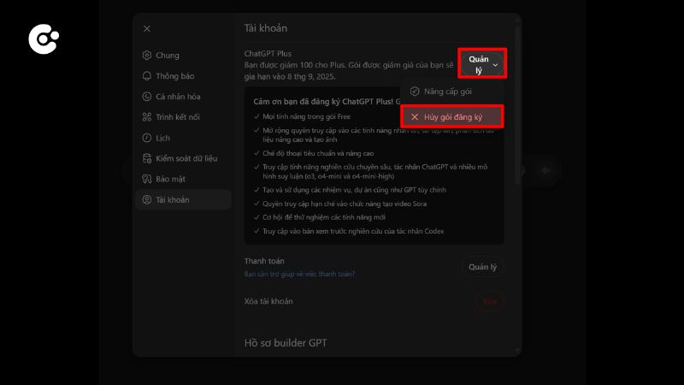Switch to Trình kết nối tab
The height and width of the screenshot is (385, 684).
click(x=183, y=117)
